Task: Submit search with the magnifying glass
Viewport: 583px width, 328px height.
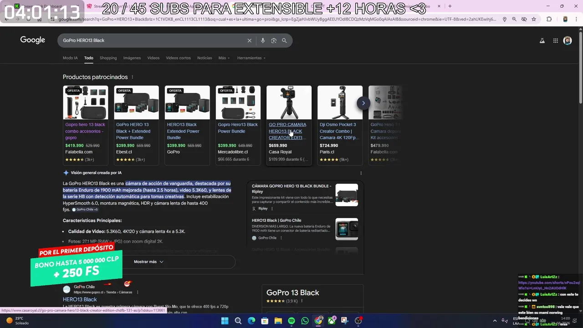Action: [x=284, y=41]
